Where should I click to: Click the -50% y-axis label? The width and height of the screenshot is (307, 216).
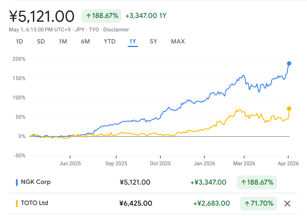point(20,156)
